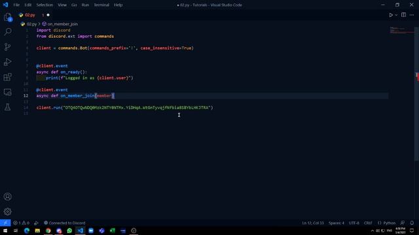The height and width of the screenshot is (235, 419).
Task: Expand the run button dropdown arrow
Action: tap(396, 15)
